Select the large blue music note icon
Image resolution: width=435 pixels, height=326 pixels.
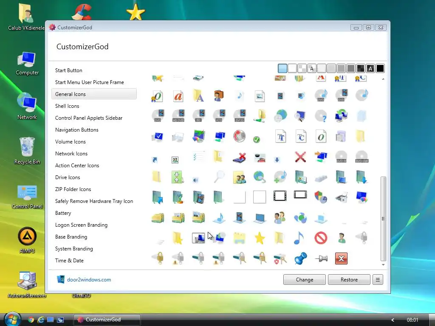click(x=299, y=238)
